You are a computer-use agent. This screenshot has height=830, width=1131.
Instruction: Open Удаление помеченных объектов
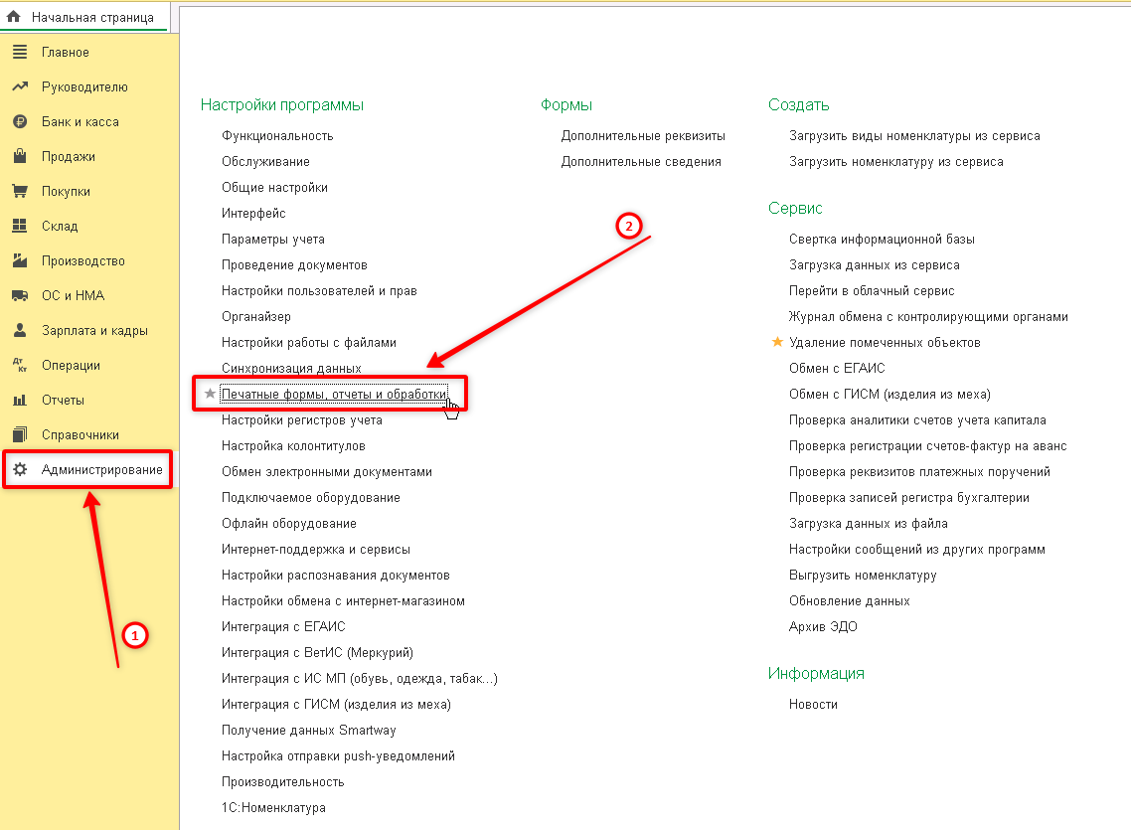pos(886,343)
